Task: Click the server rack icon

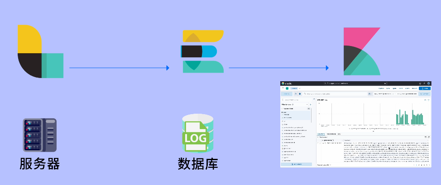Action: 40,135
